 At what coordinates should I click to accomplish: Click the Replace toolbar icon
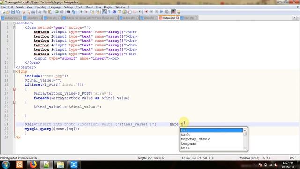pos(74,12)
